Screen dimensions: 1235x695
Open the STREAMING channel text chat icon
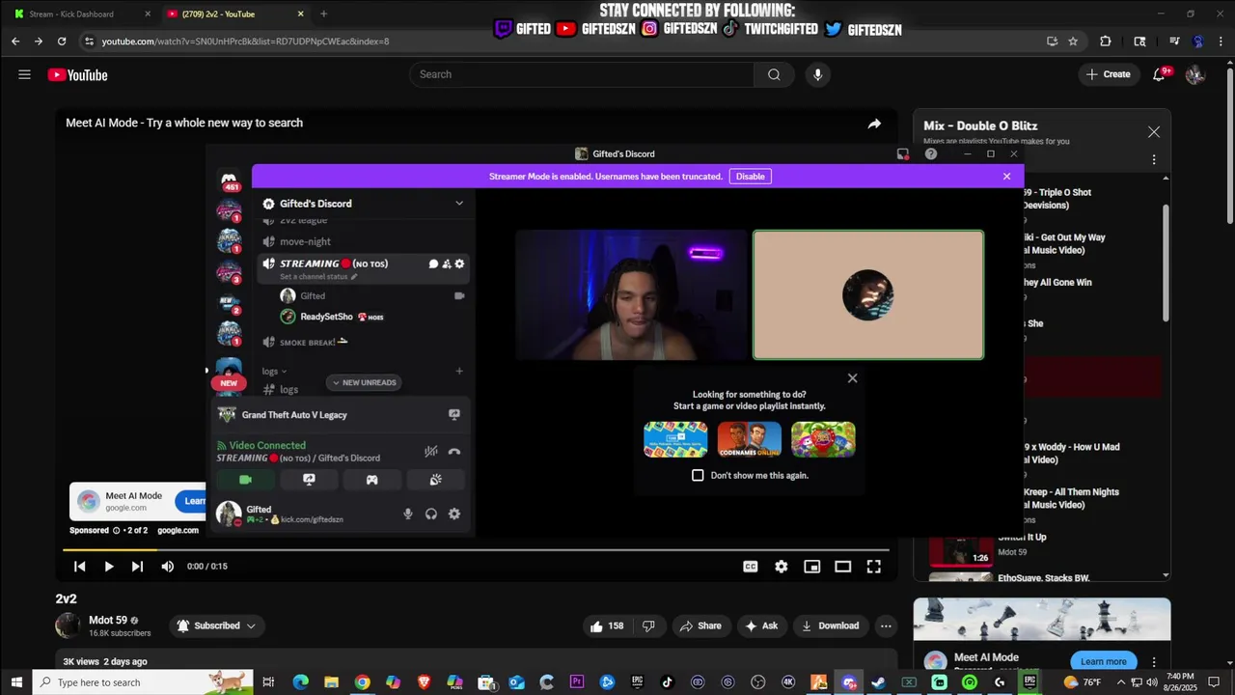pyautogui.click(x=433, y=264)
